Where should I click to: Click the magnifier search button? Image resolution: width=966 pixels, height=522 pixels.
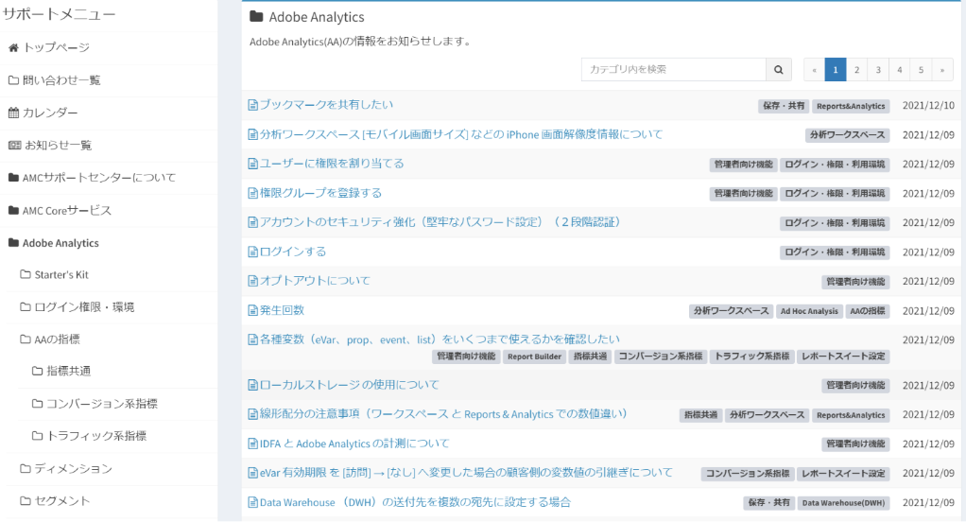click(x=779, y=70)
